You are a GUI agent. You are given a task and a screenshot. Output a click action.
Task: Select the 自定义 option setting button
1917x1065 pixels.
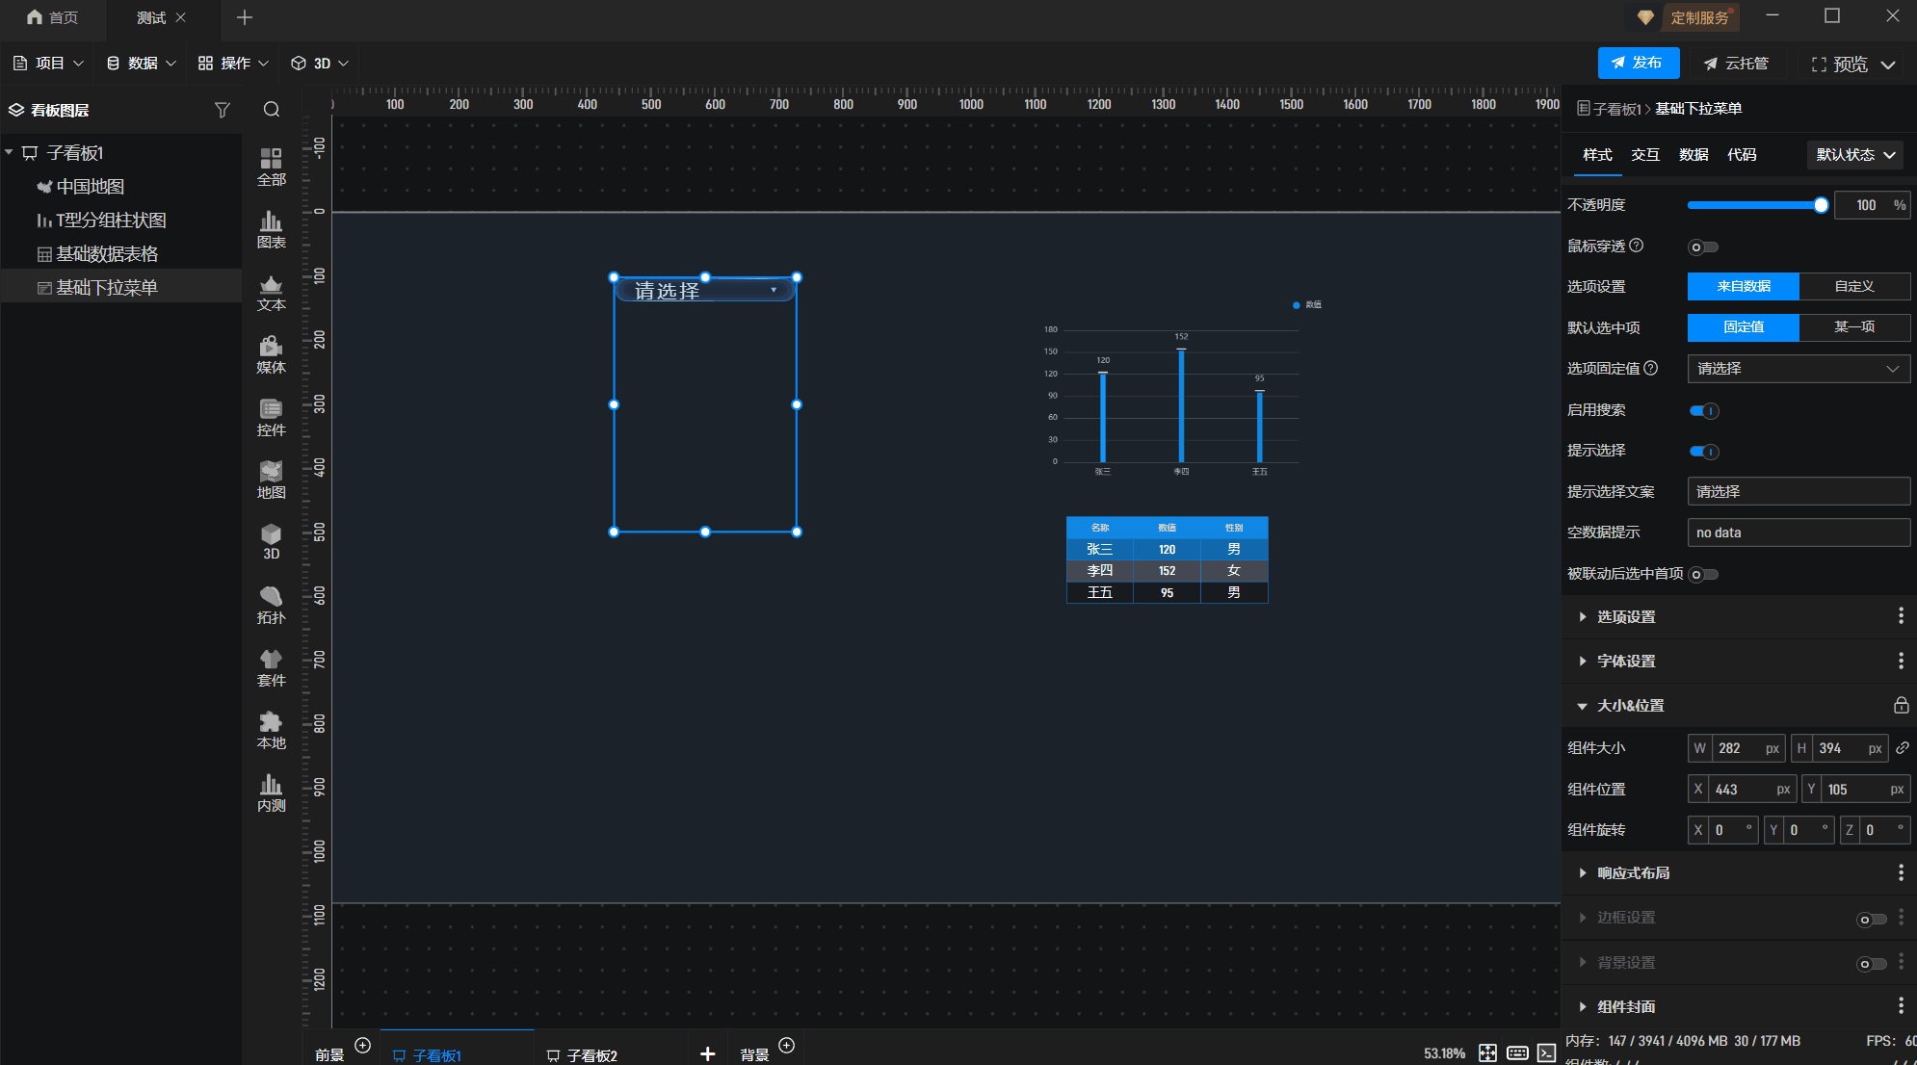[1853, 287]
